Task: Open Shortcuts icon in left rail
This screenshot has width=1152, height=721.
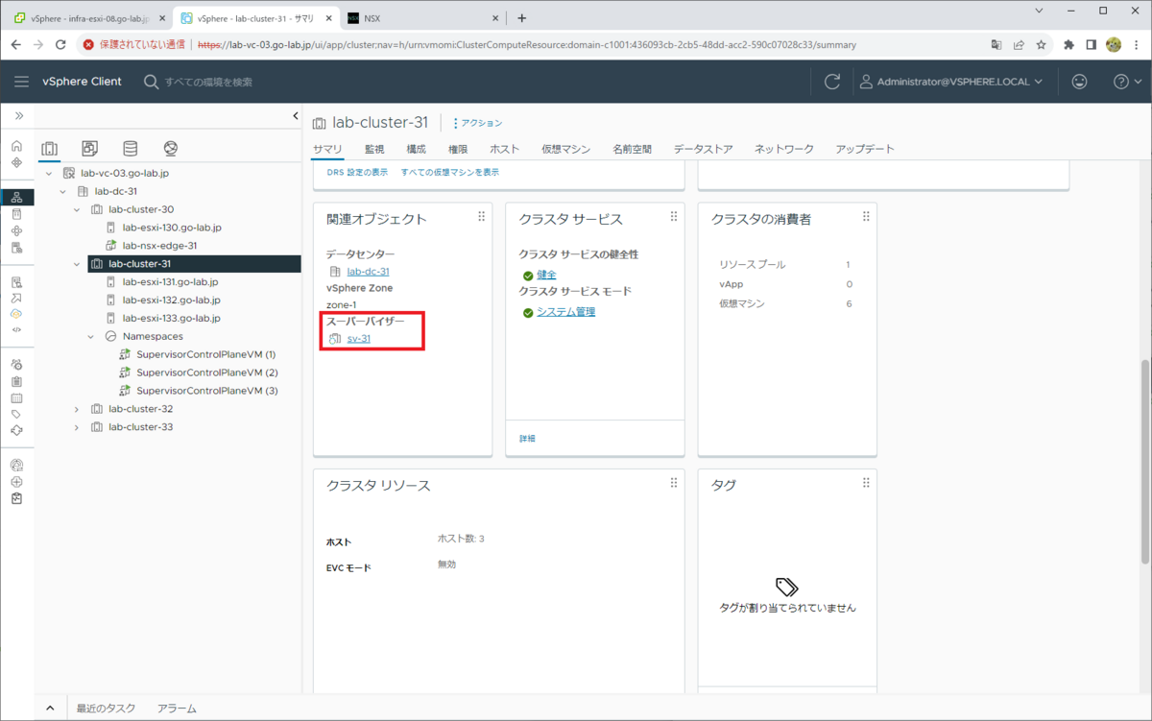Action: click(x=16, y=162)
